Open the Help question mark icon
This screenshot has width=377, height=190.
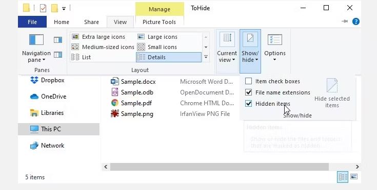point(356,21)
